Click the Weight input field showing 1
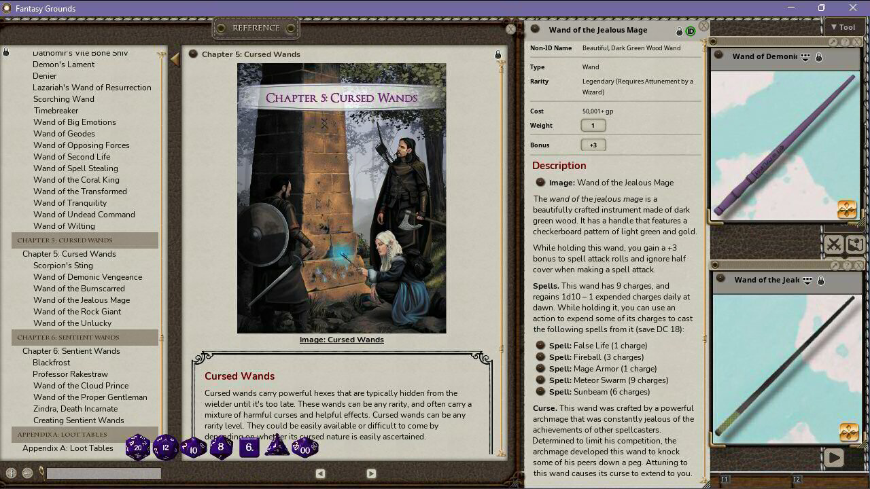Image resolution: width=870 pixels, height=489 pixels. coord(591,125)
